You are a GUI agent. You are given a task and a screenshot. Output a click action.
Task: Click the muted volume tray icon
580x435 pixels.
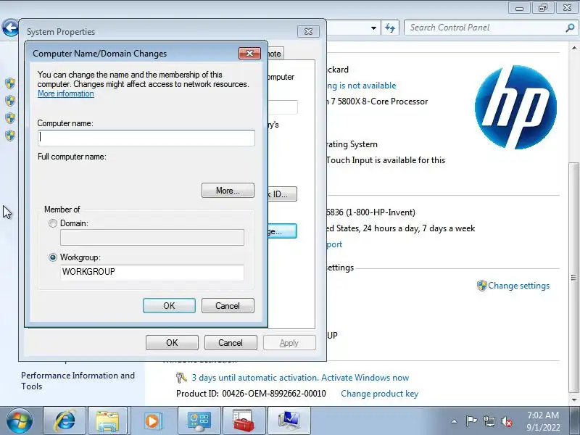click(506, 422)
